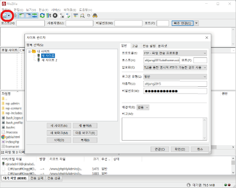Open the Site Manager toolbar icon

tap(5, 16)
